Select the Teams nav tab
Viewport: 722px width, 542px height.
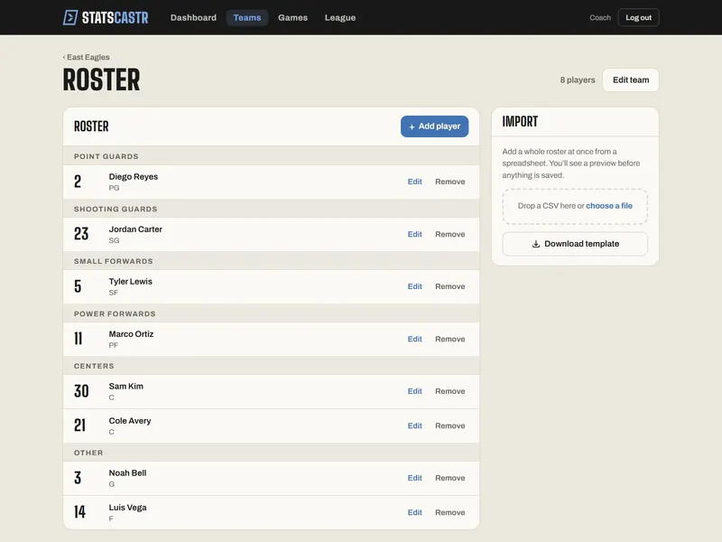pos(247,17)
